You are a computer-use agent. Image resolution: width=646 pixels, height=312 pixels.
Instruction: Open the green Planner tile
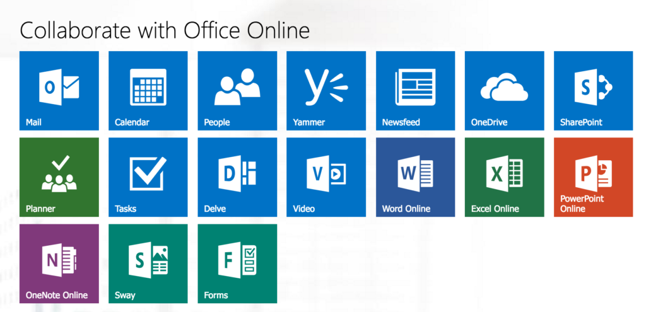[59, 177]
